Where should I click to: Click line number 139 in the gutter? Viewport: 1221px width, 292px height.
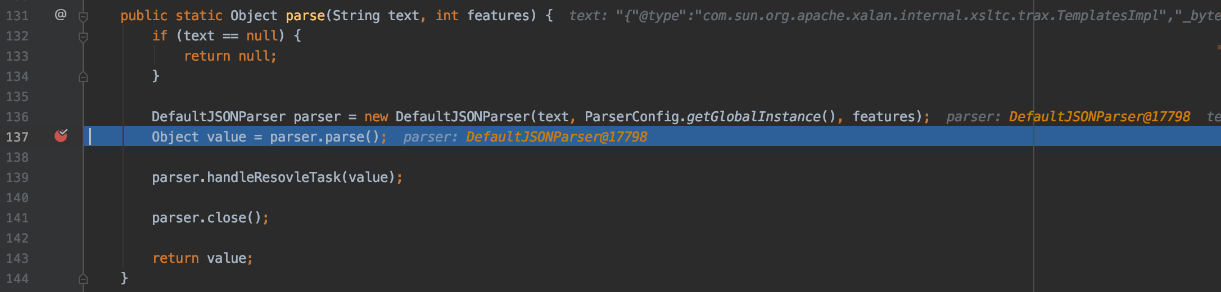coord(17,177)
